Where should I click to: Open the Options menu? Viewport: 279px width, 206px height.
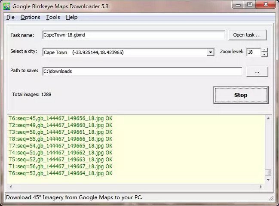[30, 17]
